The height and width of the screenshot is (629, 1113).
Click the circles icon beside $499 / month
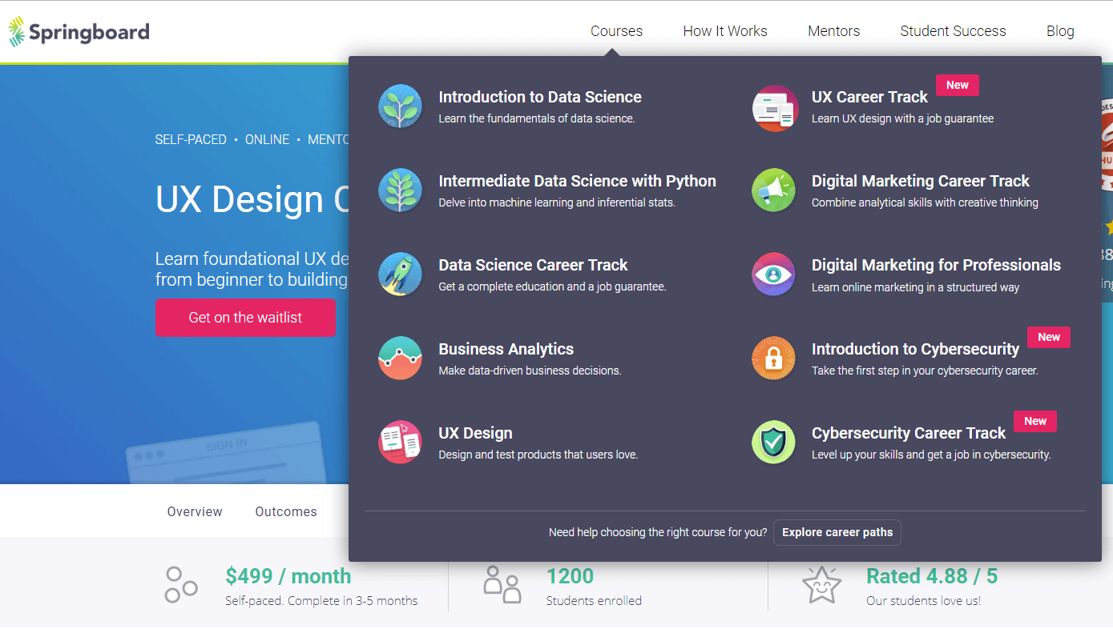(x=180, y=585)
